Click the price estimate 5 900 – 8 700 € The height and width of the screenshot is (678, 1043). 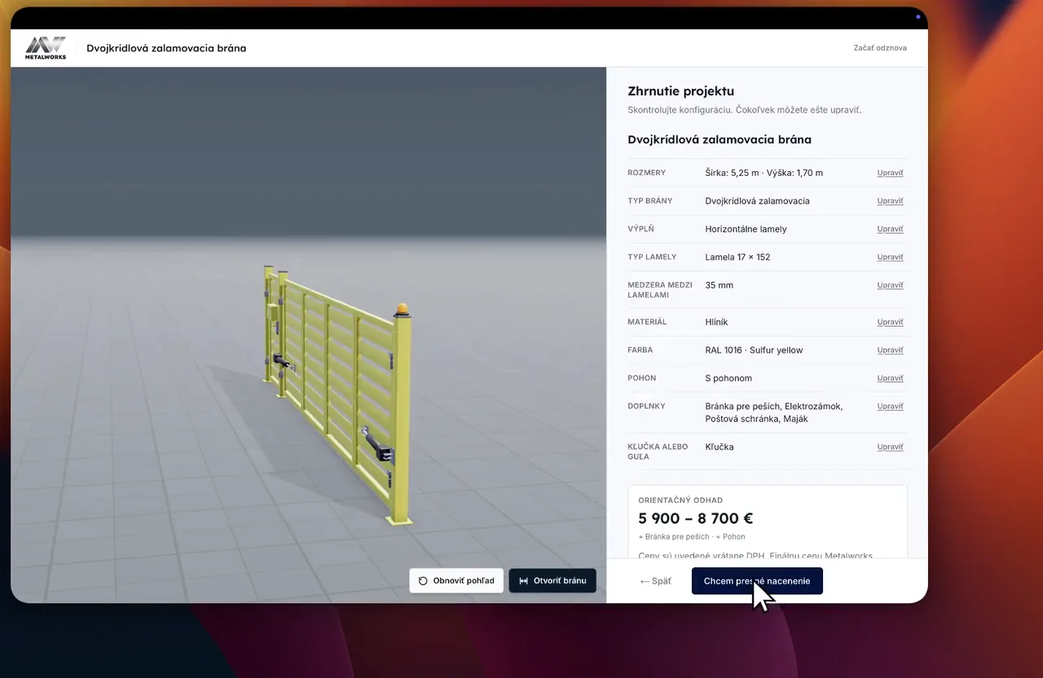[695, 518]
